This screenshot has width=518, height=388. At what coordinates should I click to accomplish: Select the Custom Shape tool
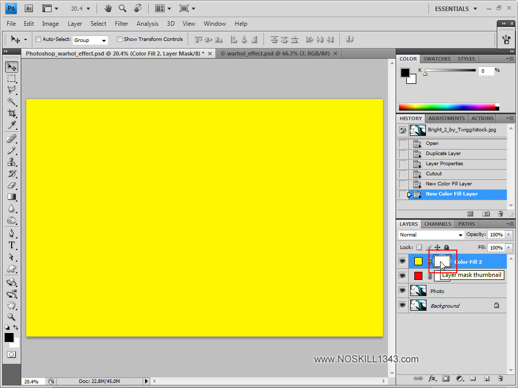(12, 269)
